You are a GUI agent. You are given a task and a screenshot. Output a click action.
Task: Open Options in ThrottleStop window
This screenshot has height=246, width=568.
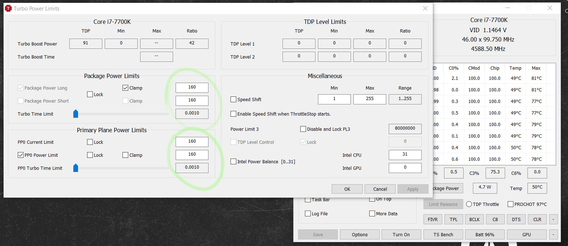(x=360, y=234)
